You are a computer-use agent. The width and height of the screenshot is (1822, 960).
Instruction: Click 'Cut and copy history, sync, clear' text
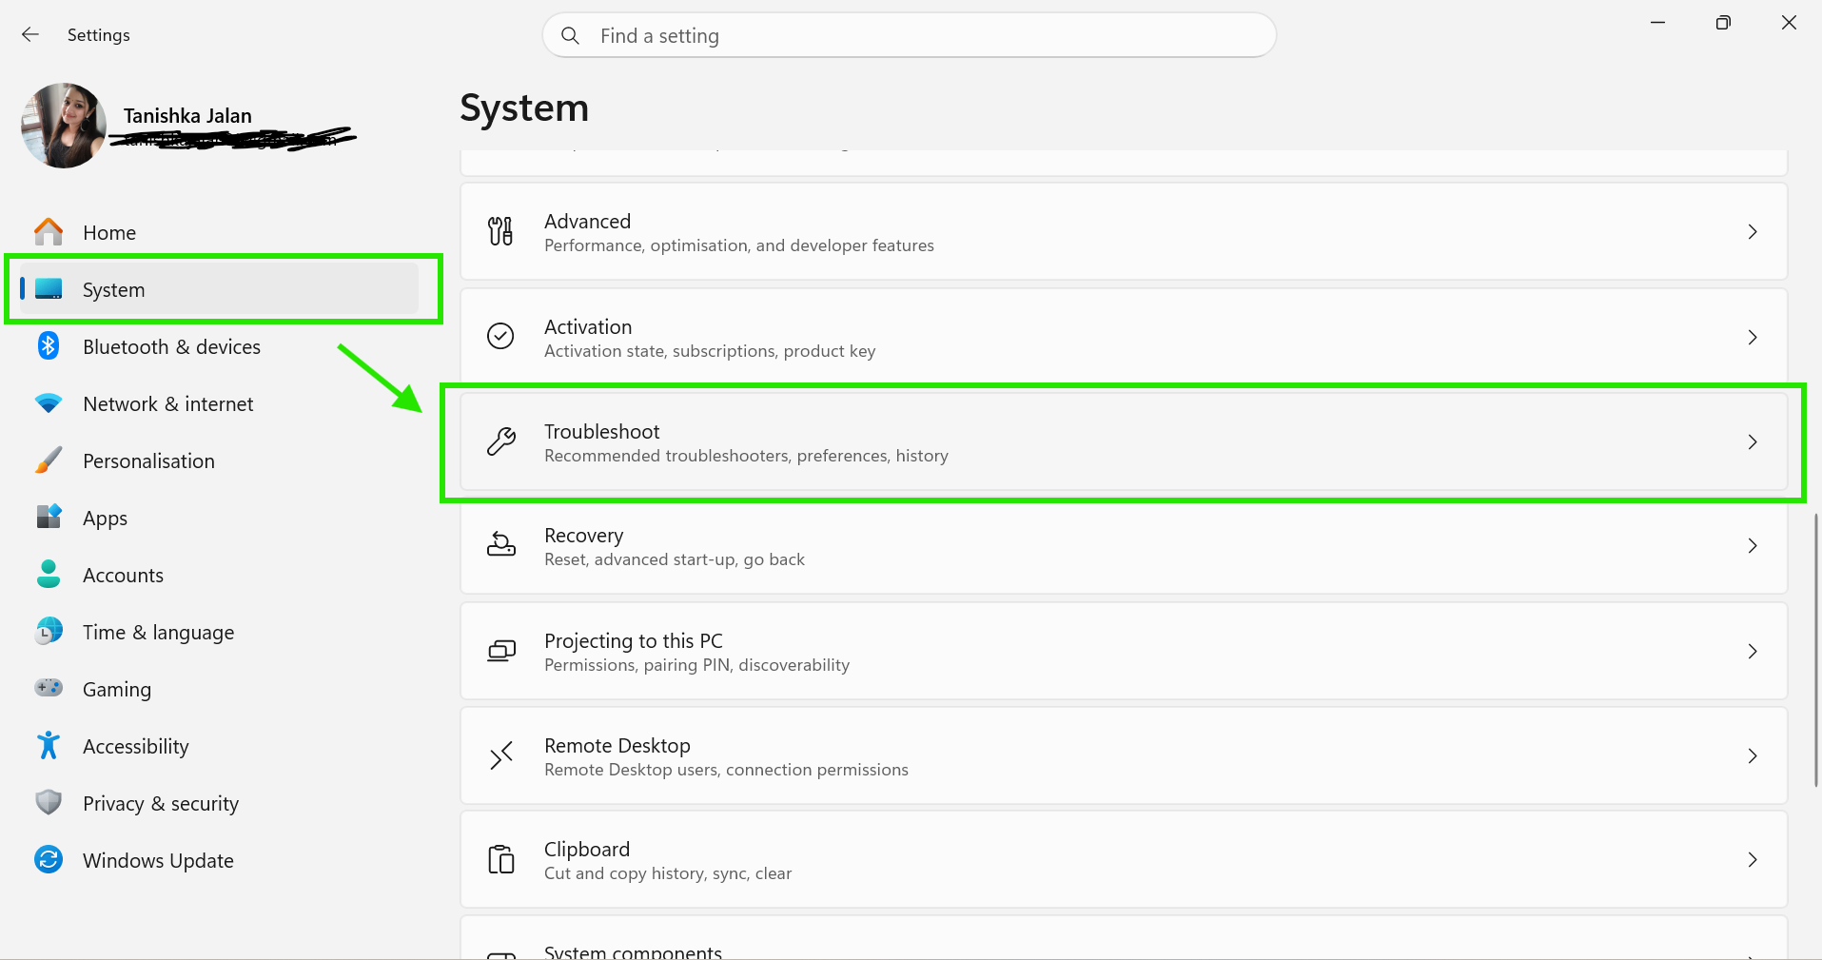coord(668,873)
